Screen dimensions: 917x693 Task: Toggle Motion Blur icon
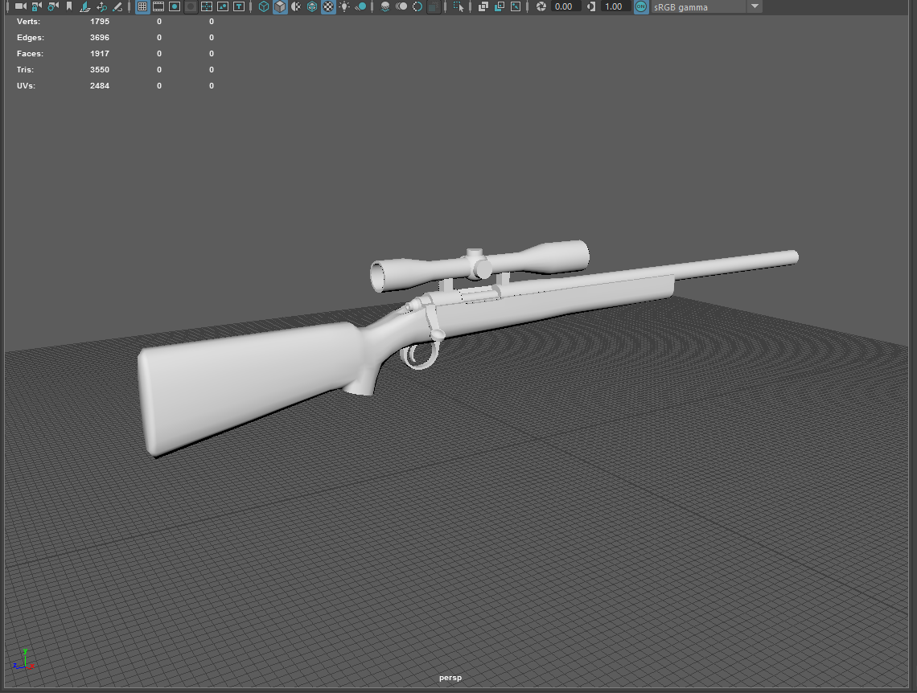click(401, 6)
